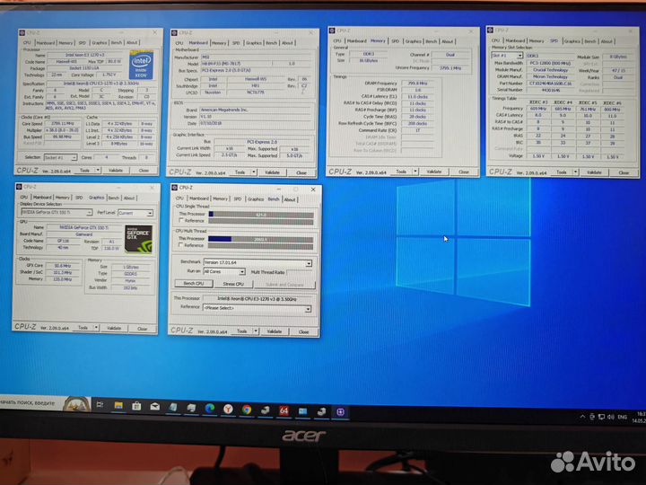Open the Benchmark version dropdown
The image size is (646, 485).
(309, 263)
